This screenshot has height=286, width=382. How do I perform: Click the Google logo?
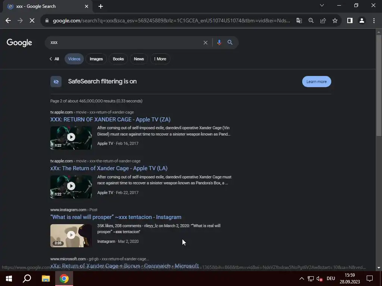pos(19,43)
